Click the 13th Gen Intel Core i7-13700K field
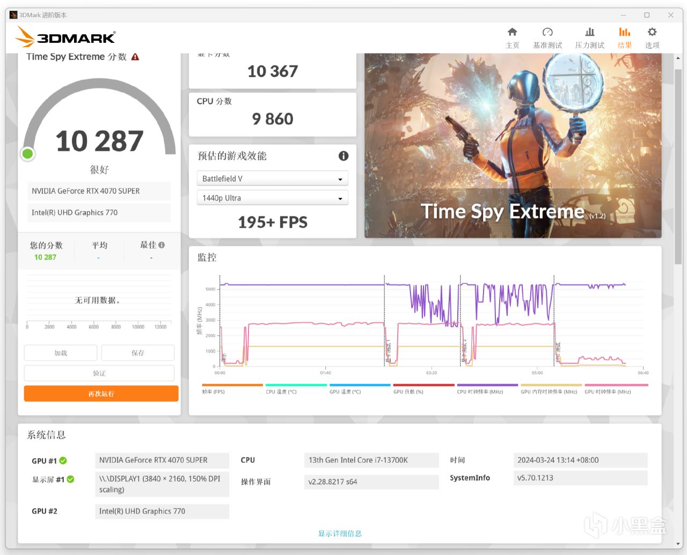The width and height of the screenshot is (687, 555). 371,460
